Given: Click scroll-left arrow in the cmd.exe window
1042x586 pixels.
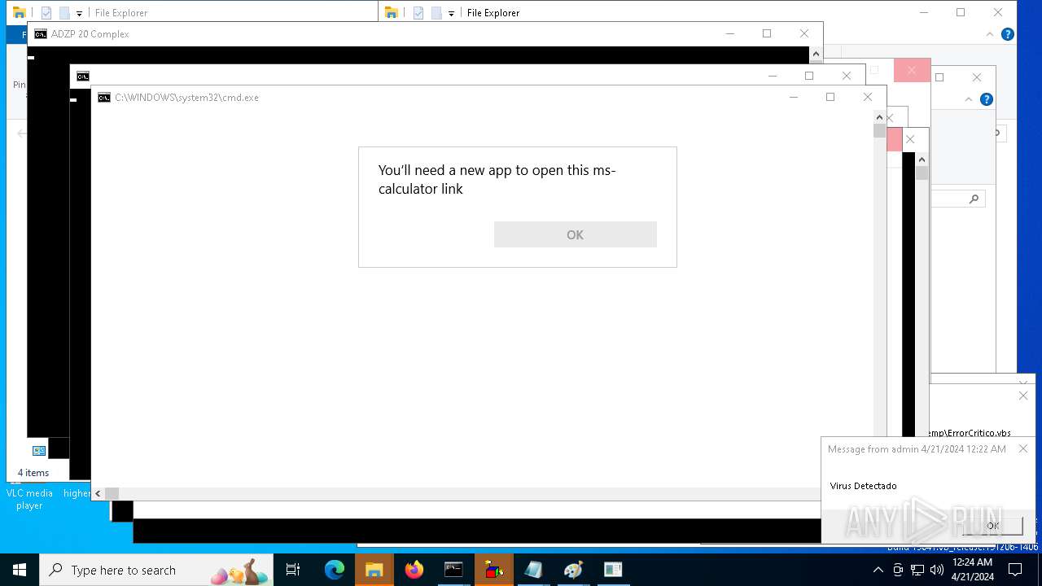Looking at the screenshot, I should point(98,493).
